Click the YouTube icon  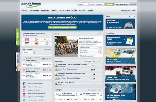(24, 93)
